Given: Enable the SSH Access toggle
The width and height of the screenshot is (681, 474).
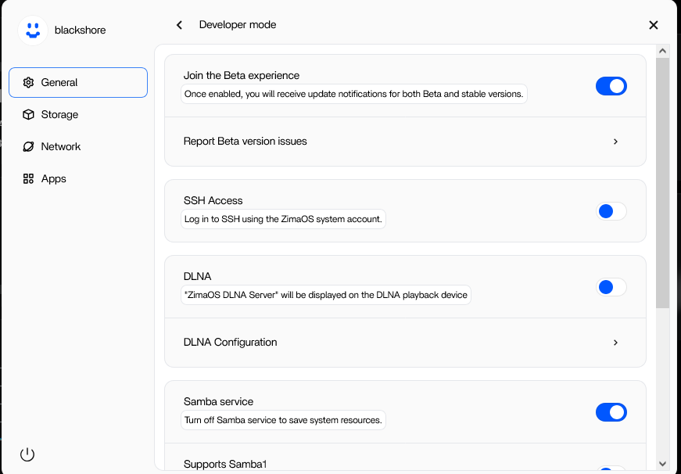Looking at the screenshot, I should pos(611,212).
